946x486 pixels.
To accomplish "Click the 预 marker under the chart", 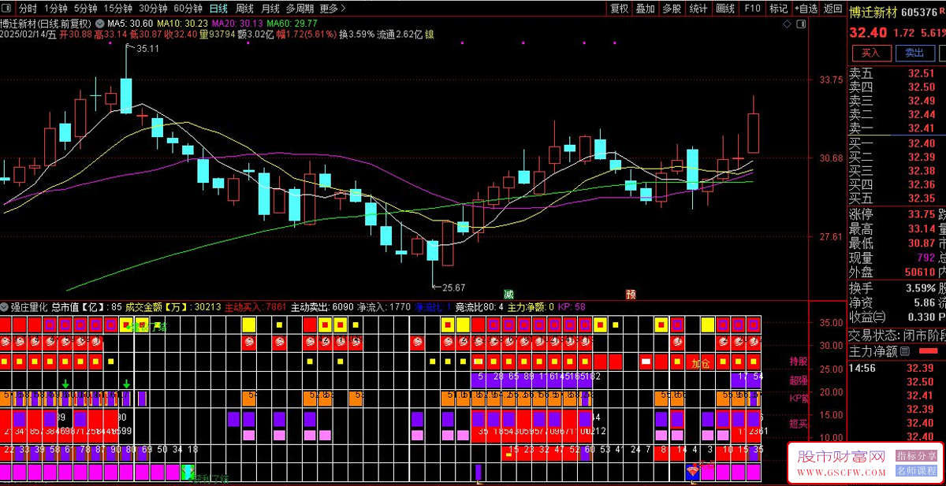I will [631, 293].
